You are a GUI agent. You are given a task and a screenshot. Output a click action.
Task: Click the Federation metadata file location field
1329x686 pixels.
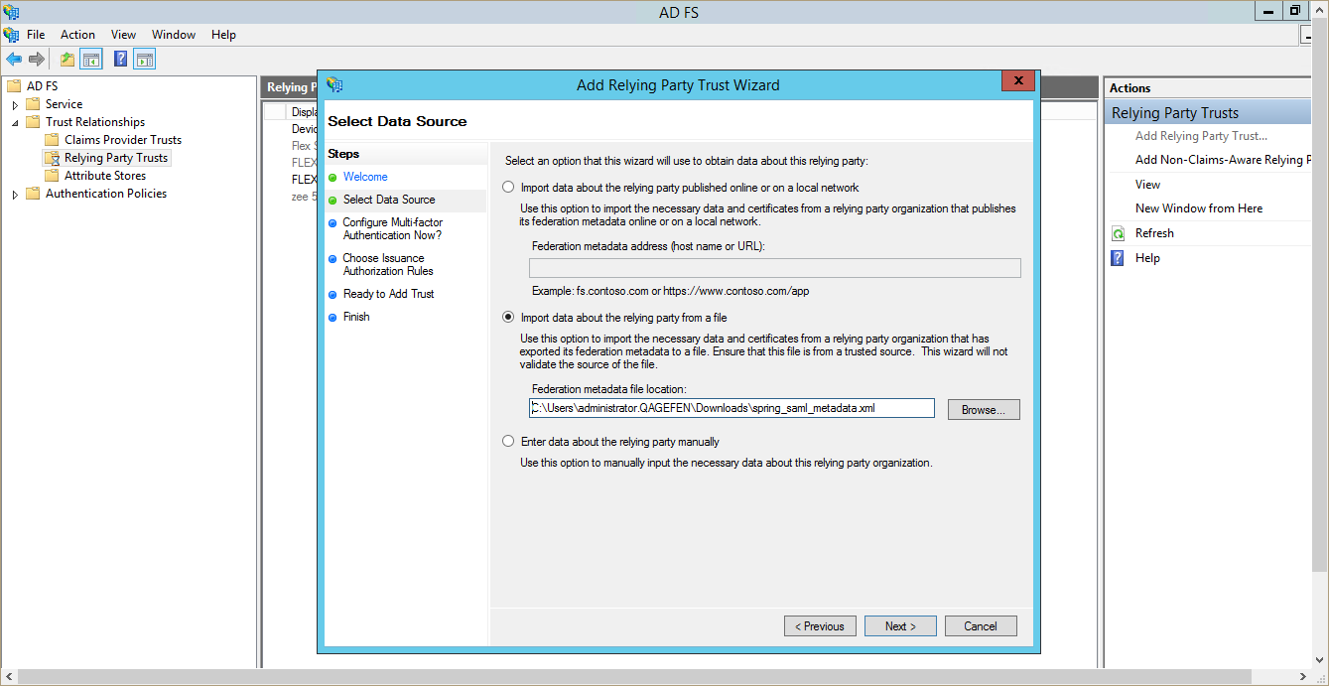tap(731, 408)
